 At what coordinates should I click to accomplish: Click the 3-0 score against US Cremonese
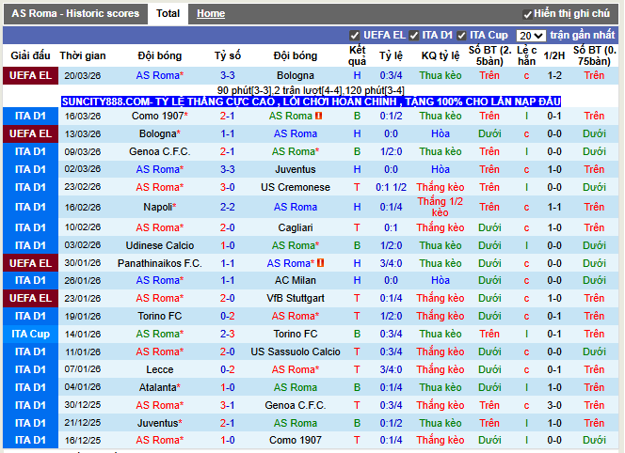(228, 188)
